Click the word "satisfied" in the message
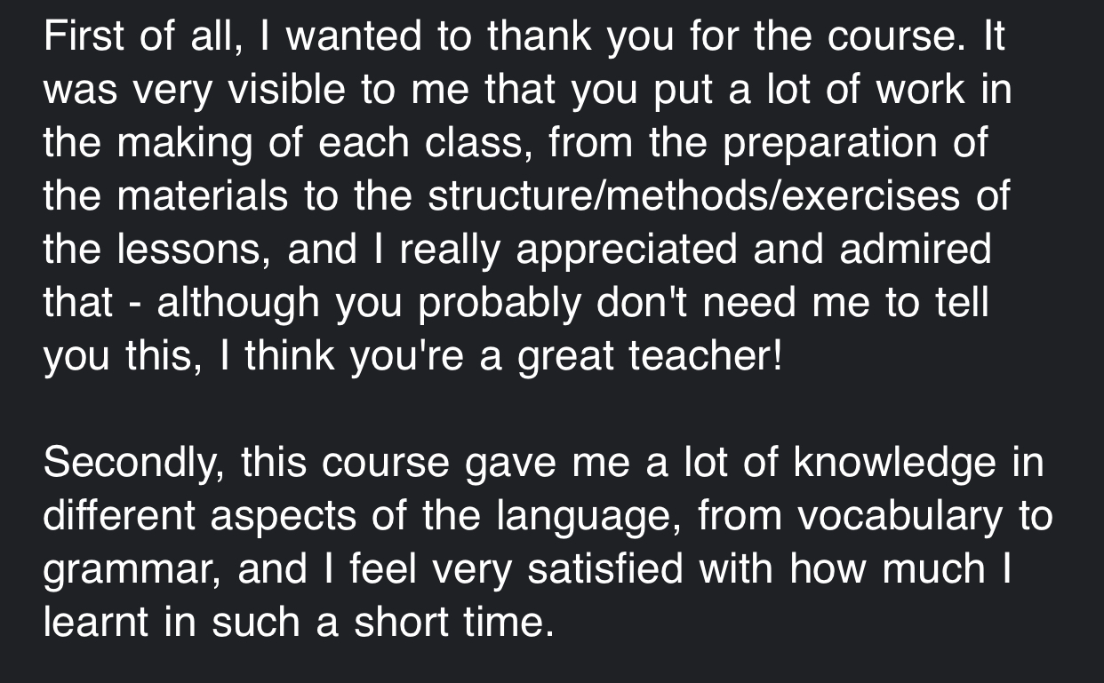The width and height of the screenshot is (1104, 683). click(x=605, y=569)
